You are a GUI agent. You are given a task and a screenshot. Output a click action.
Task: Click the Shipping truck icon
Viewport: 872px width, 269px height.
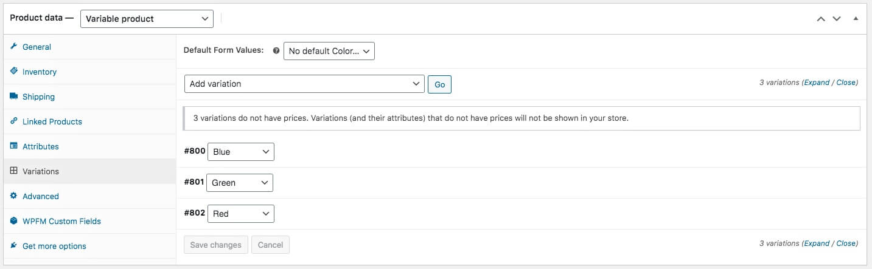14,97
